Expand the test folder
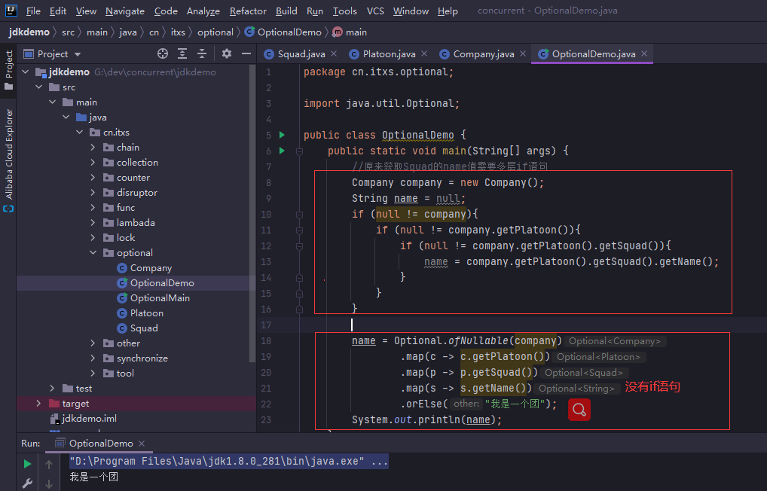767x491 pixels. coord(52,389)
